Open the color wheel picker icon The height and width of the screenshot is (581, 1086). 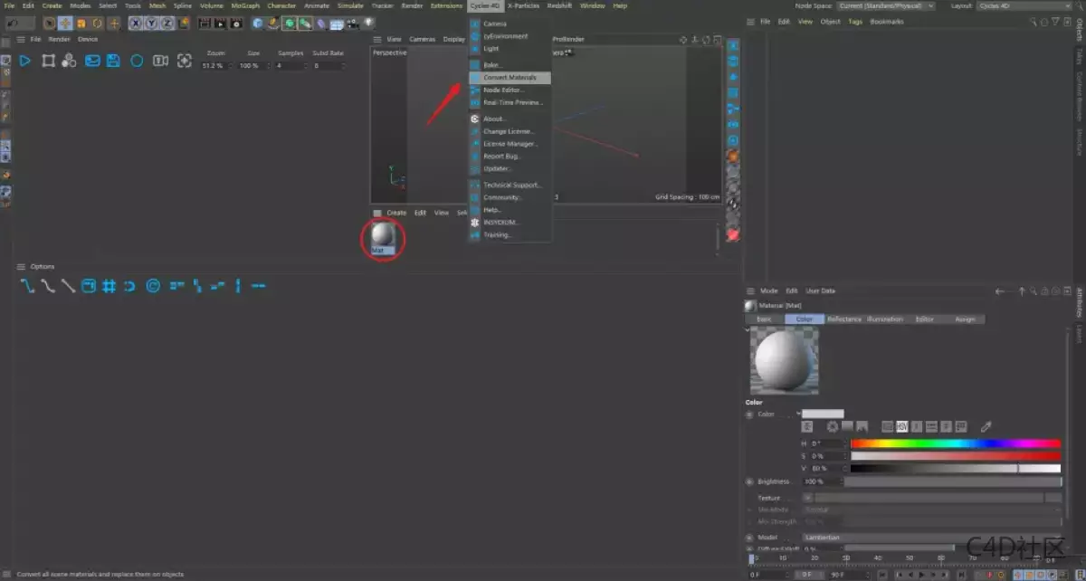[833, 426]
